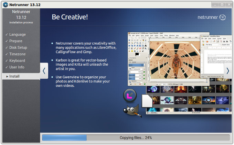Image resolution: width=234 pixels, height=145 pixels.
Task: Click the "Be Creative!" slide heading
Action: coord(70,17)
